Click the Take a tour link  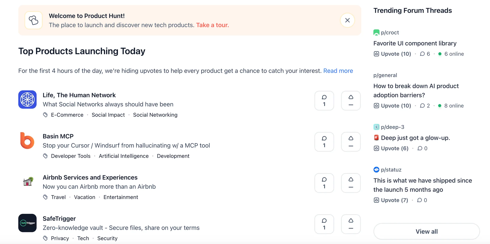click(212, 25)
